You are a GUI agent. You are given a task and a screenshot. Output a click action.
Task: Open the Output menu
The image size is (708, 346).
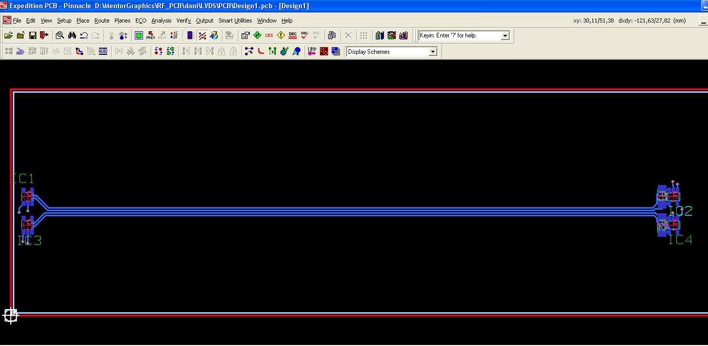[205, 21]
